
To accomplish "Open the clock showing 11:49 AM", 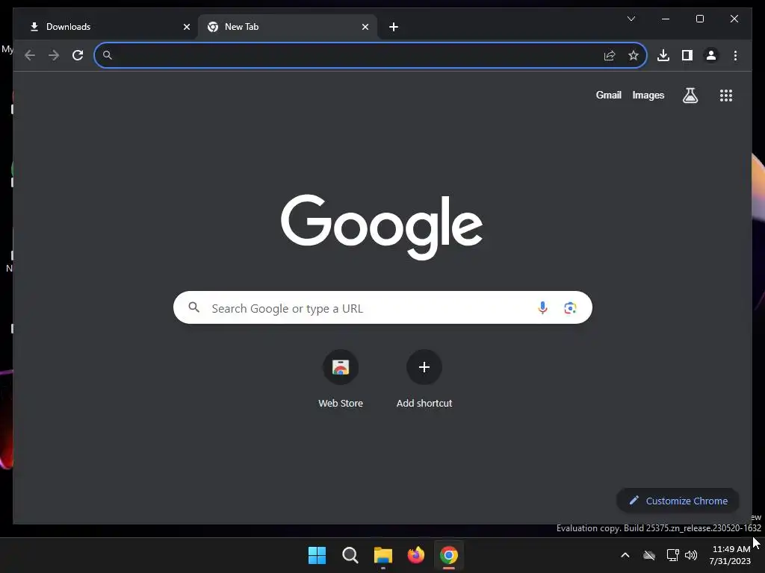I will pos(731,555).
